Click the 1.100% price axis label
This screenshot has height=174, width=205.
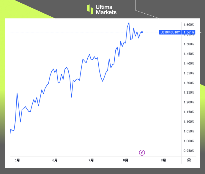click(189, 122)
